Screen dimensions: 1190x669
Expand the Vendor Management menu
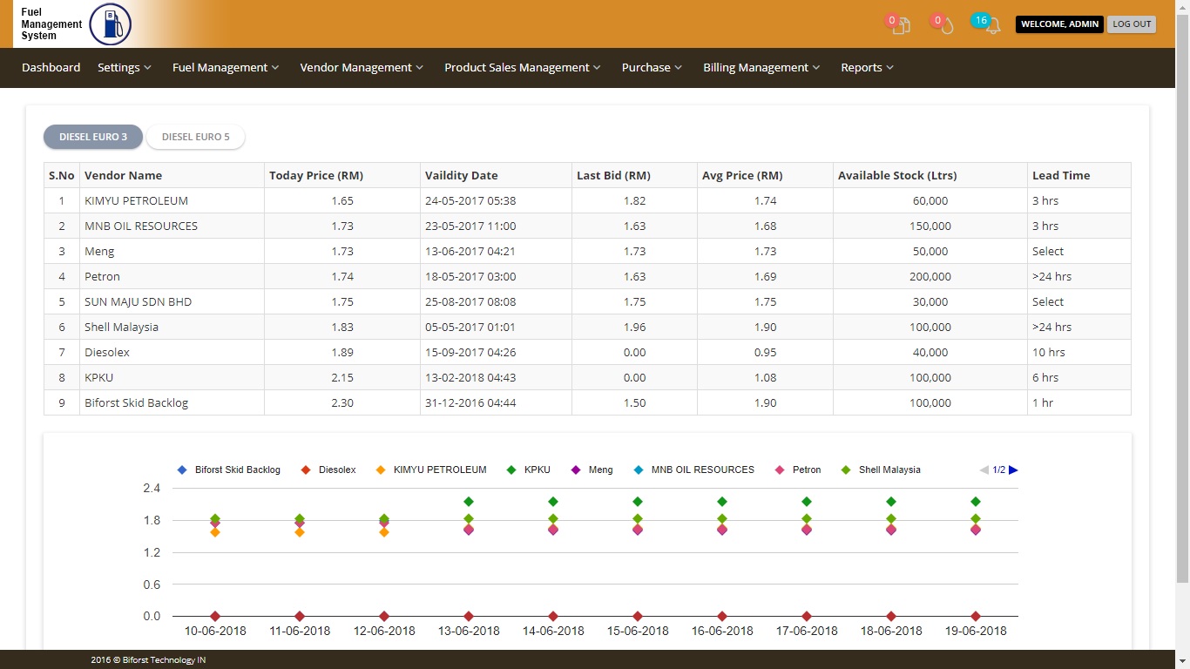pyautogui.click(x=362, y=68)
